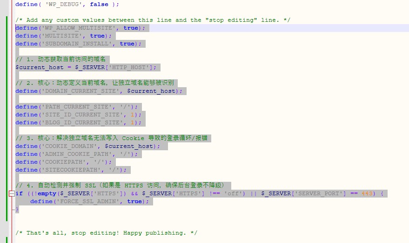This screenshot has width=409, height=243.
Task: Click 'COOKIEPATH' constant name
Action: (64, 162)
